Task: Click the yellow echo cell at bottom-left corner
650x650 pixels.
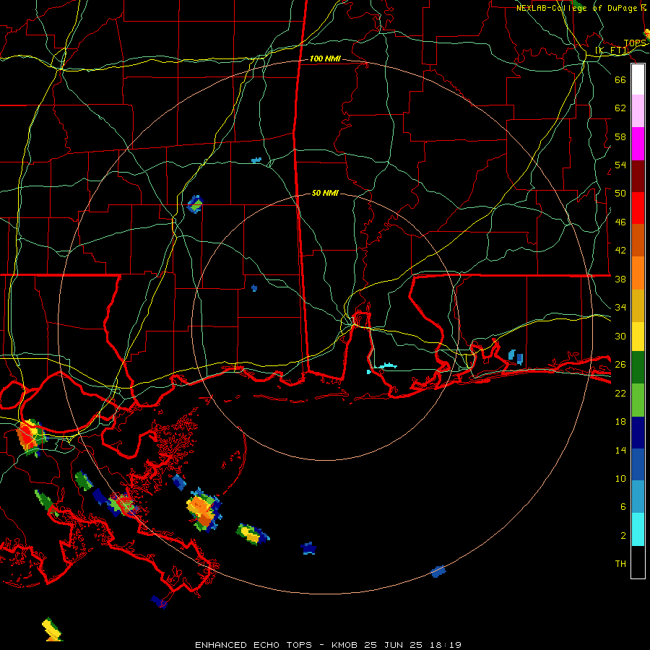Action: pyautogui.click(x=52, y=629)
